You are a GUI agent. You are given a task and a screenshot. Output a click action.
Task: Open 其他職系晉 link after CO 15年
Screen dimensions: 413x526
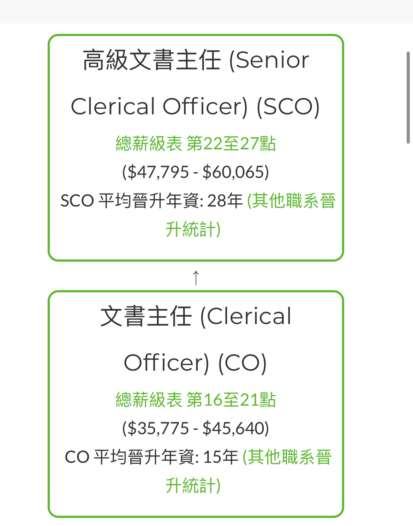[x=287, y=457]
